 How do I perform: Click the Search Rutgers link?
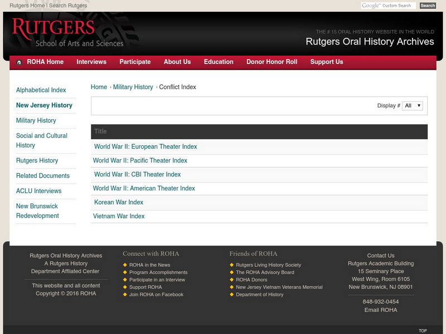[x=68, y=6]
